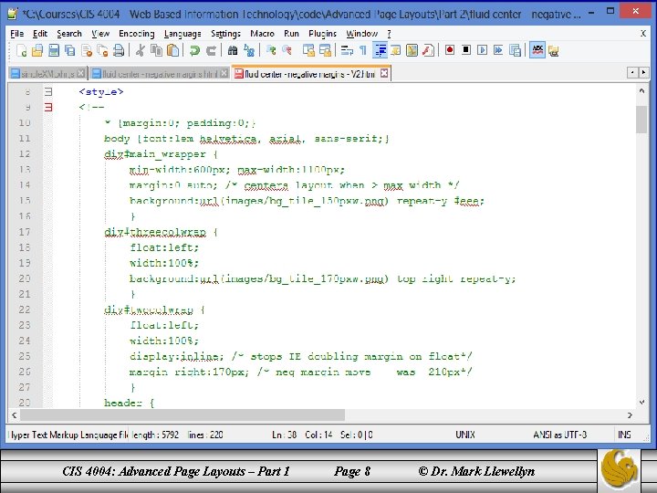The image size is (657, 493).
Task: Open the Encoding menu
Action: (137, 34)
